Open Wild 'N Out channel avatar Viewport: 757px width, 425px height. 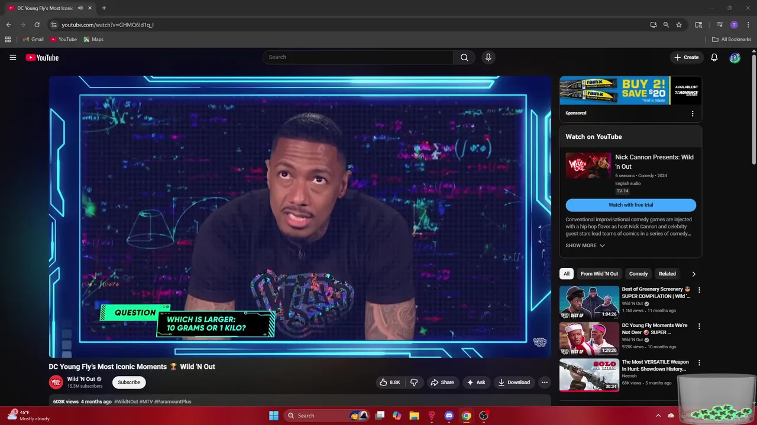(56, 382)
